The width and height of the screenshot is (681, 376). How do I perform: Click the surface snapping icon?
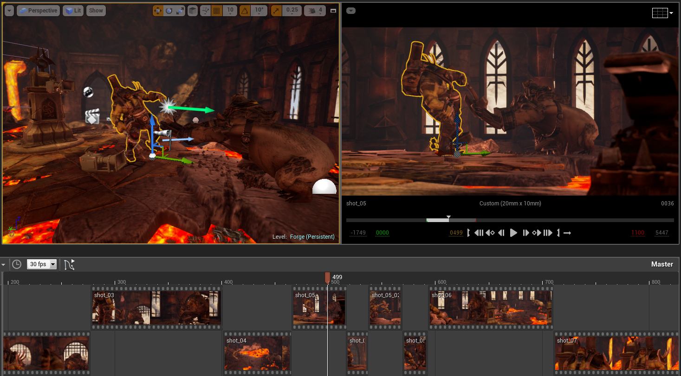(206, 11)
